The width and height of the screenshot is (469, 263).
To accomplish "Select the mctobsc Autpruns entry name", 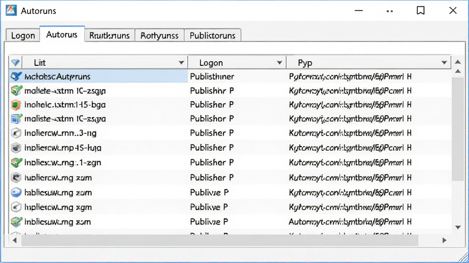I will click(57, 77).
